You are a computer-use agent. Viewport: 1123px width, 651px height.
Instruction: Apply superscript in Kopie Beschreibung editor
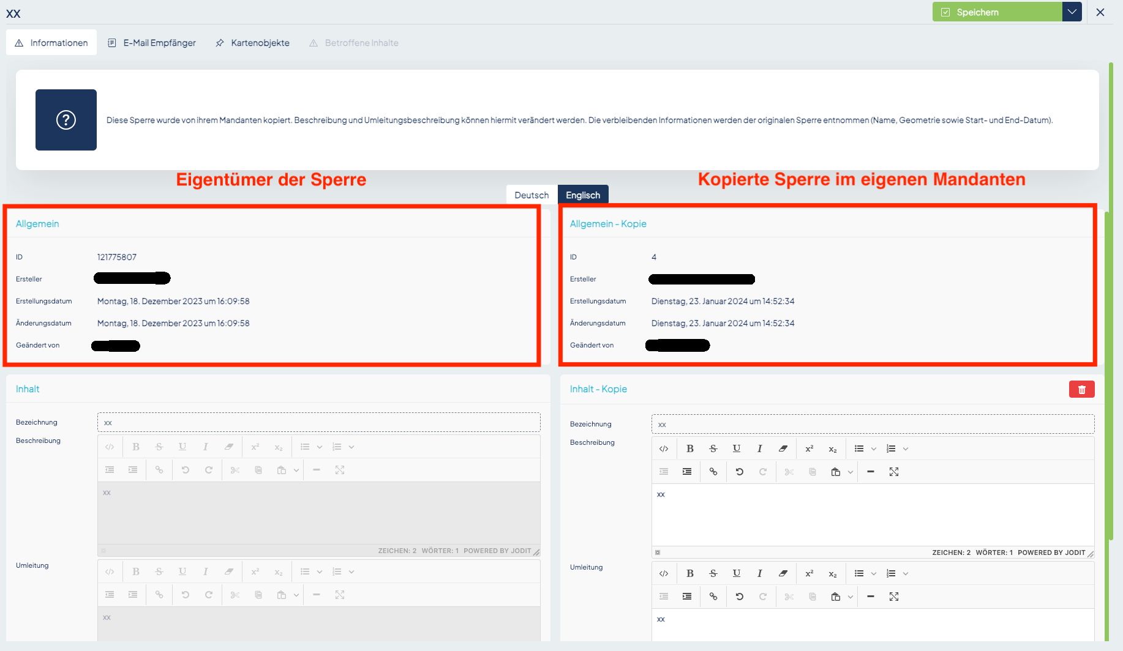809,448
